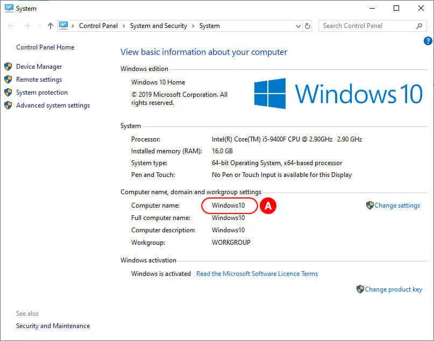The image size is (434, 341).
Task: Select System and Security in breadcrumb
Action: point(159,26)
